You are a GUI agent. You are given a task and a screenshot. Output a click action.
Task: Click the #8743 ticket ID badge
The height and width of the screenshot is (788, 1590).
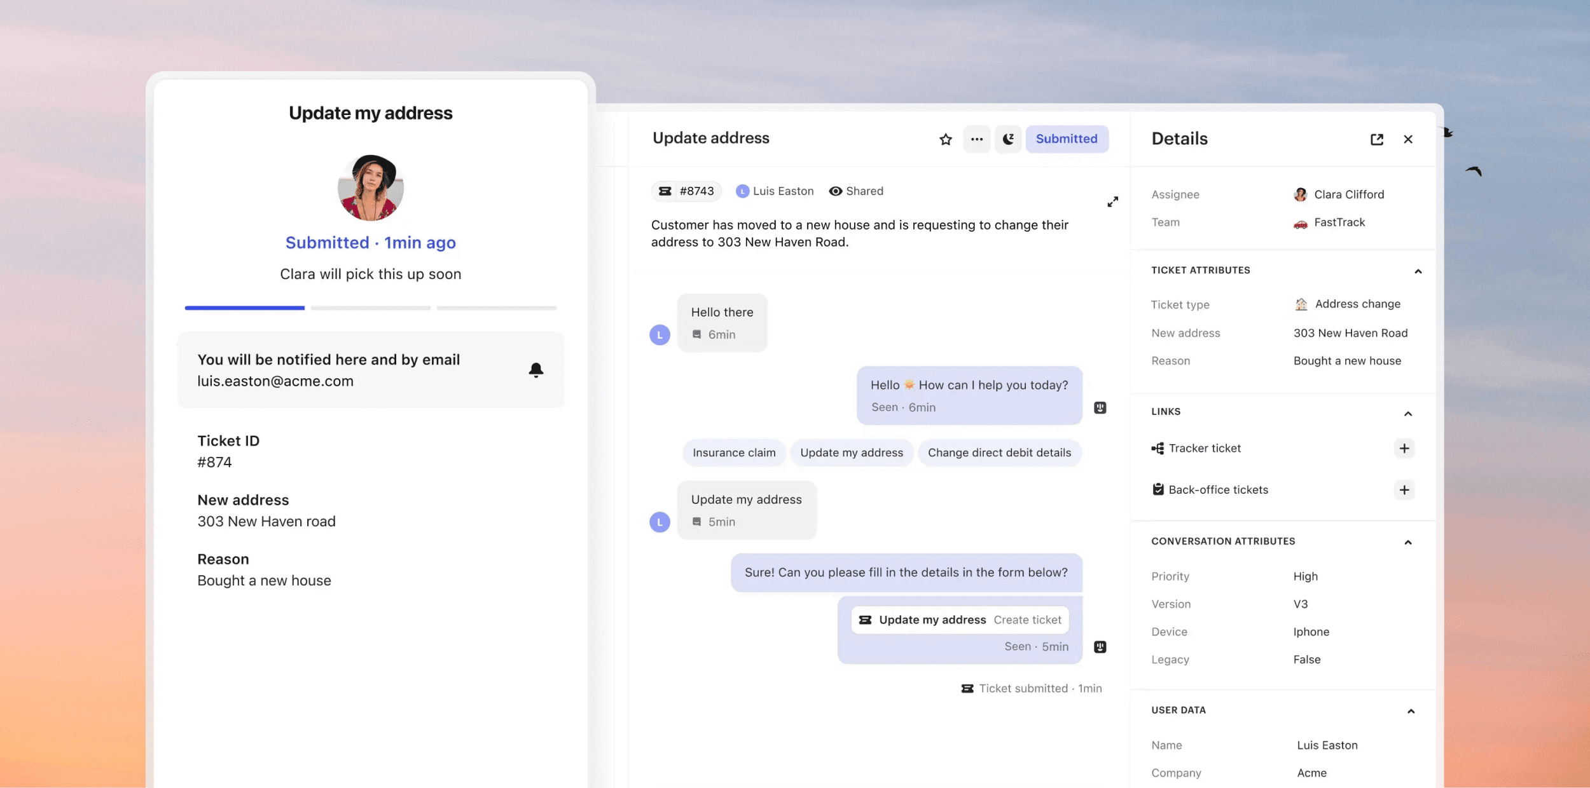tap(686, 191)
